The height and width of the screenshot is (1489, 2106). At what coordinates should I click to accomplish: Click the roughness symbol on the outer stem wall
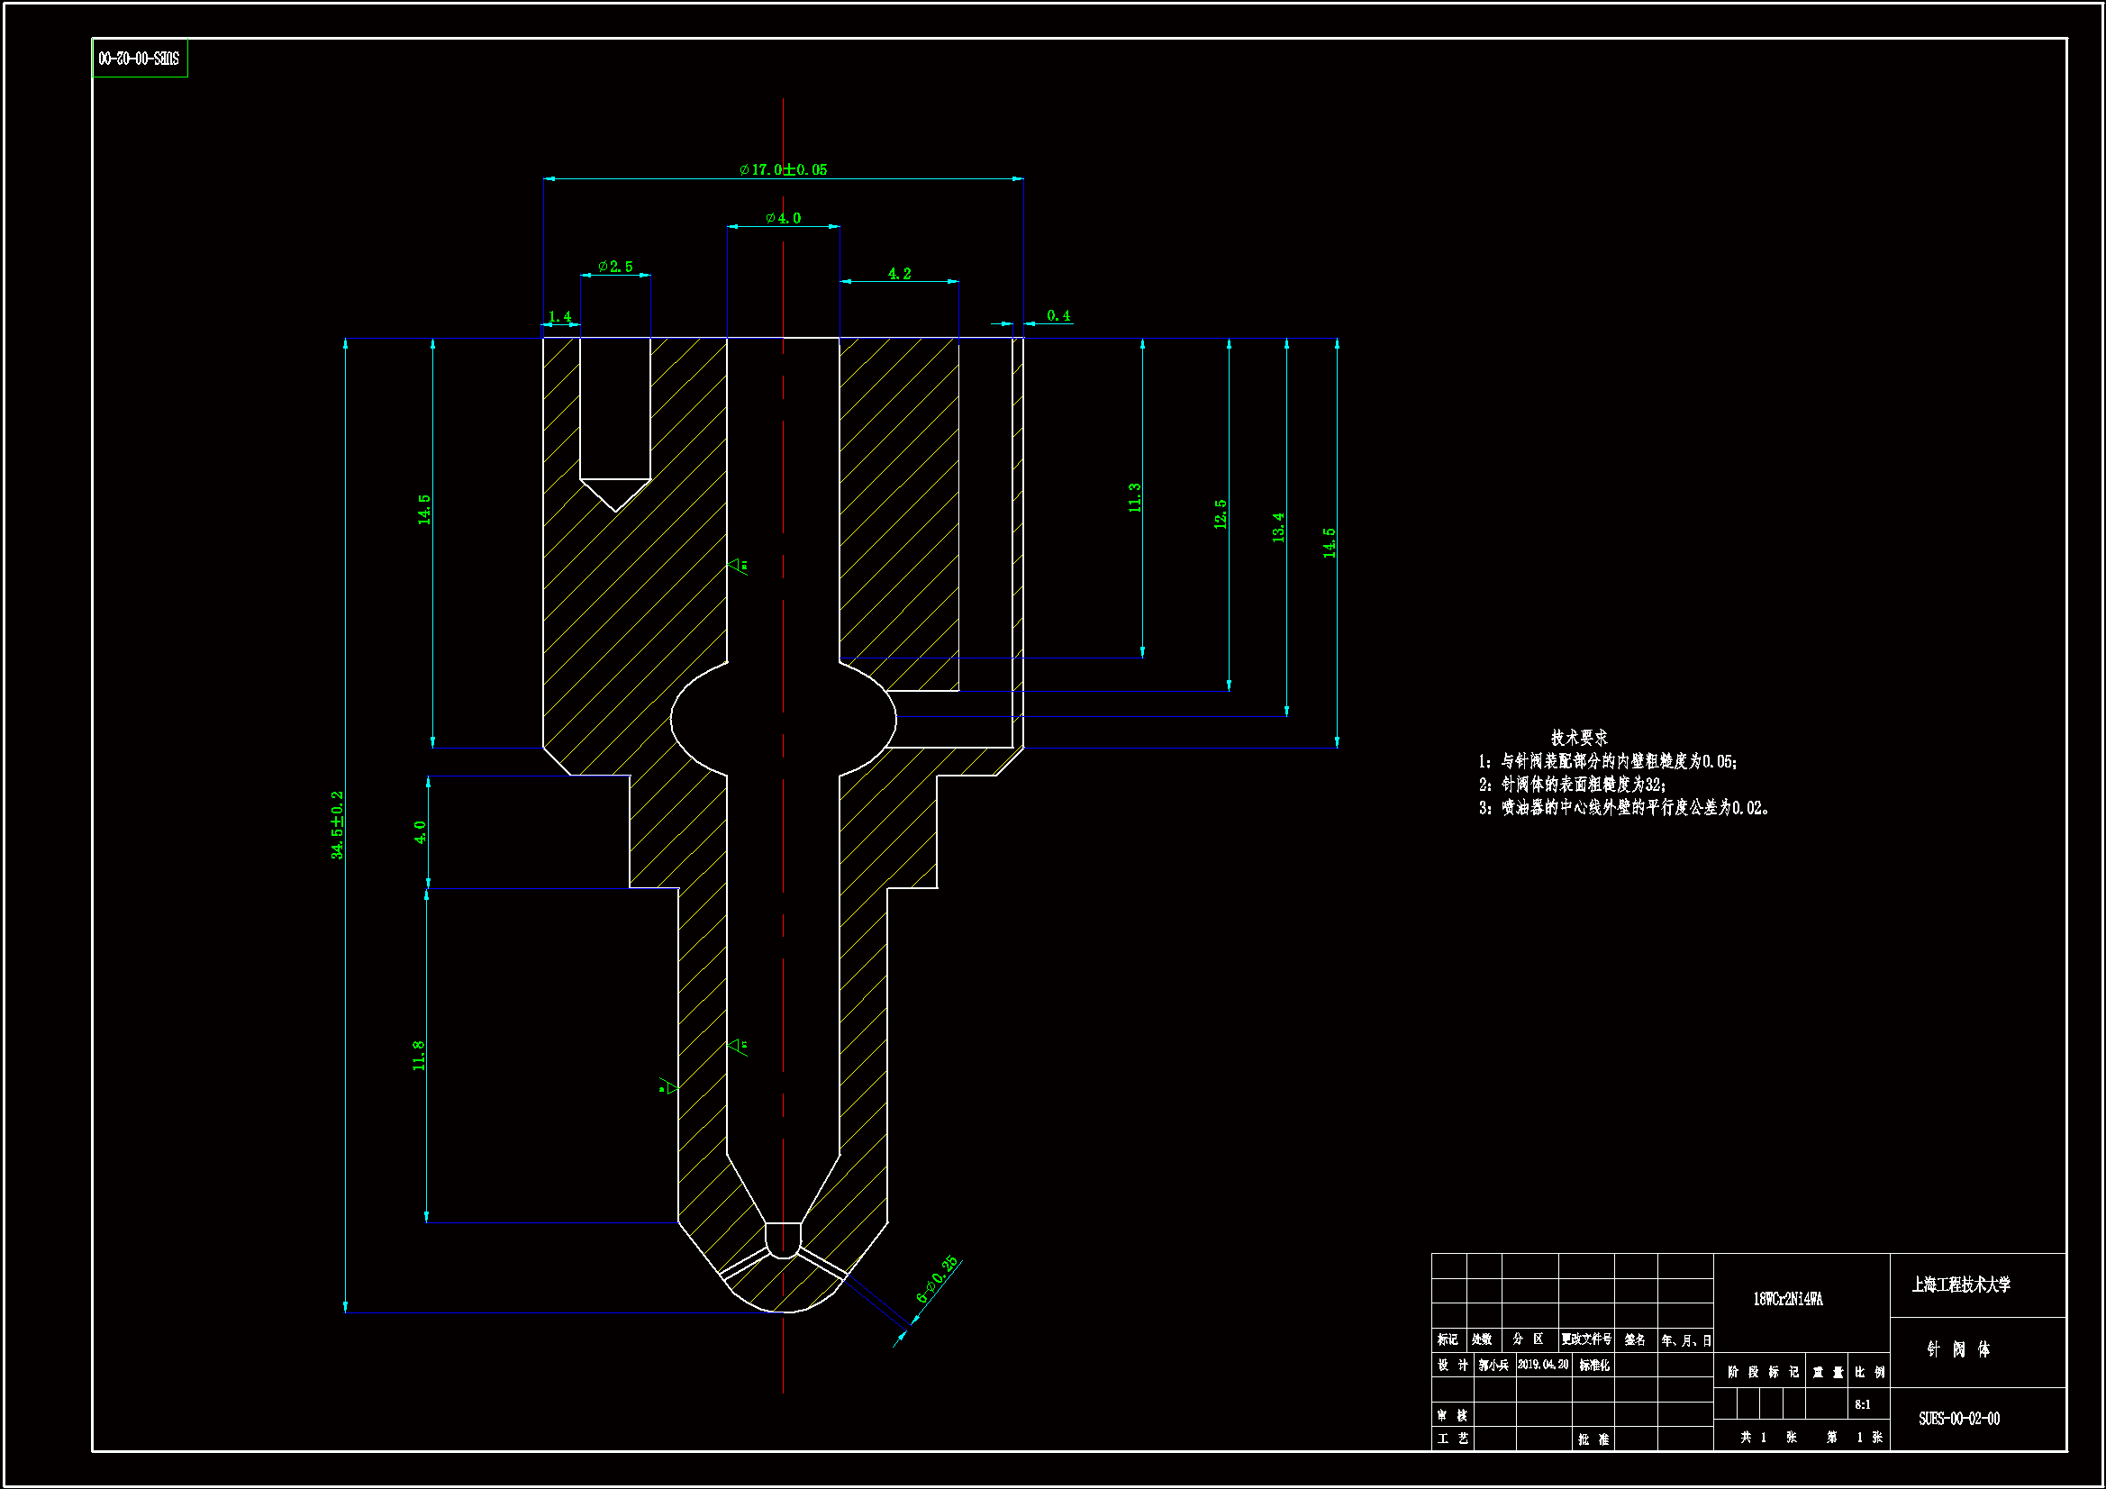pyautogui.click(x=668, y=1087)
